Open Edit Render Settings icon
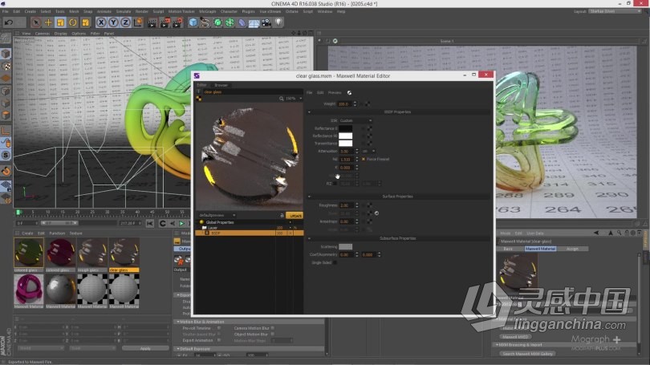The image size is (650, 365). click(177, 22)
